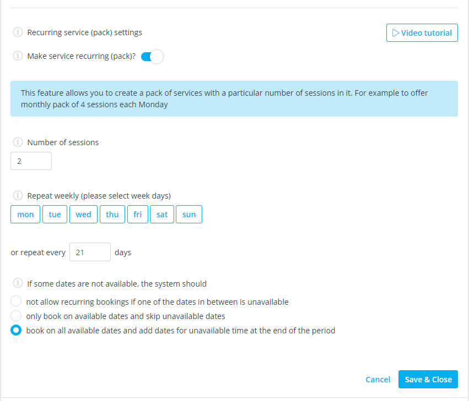
Task: Select the mon weekday button
Action: (x=25, y=215)
